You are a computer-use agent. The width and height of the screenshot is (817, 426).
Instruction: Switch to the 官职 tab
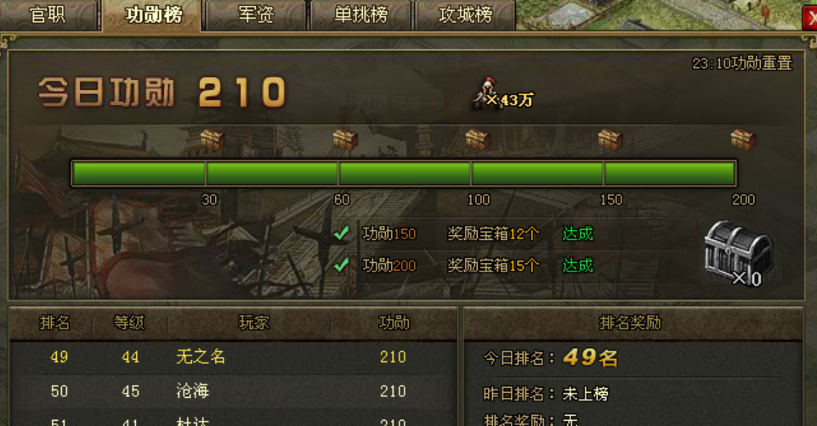pyautogui.click(x=48, y=14)
